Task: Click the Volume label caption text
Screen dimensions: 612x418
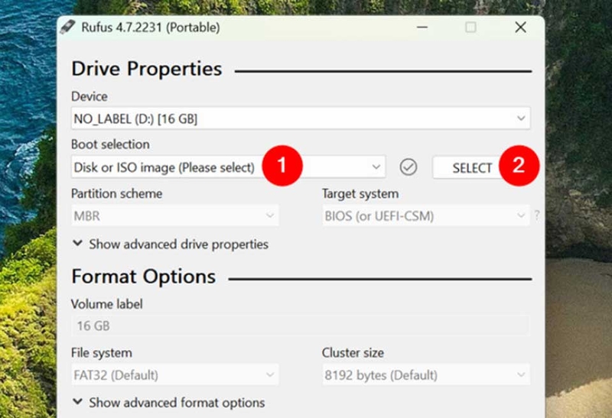Action: click(107, 303)
